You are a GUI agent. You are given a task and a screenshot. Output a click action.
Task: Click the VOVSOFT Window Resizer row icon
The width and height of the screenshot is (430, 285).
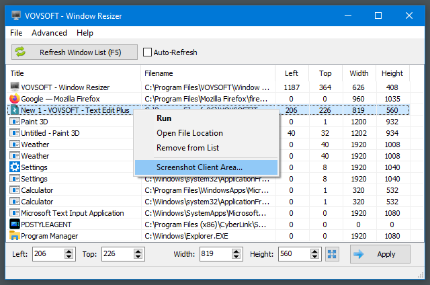(15, 87)
